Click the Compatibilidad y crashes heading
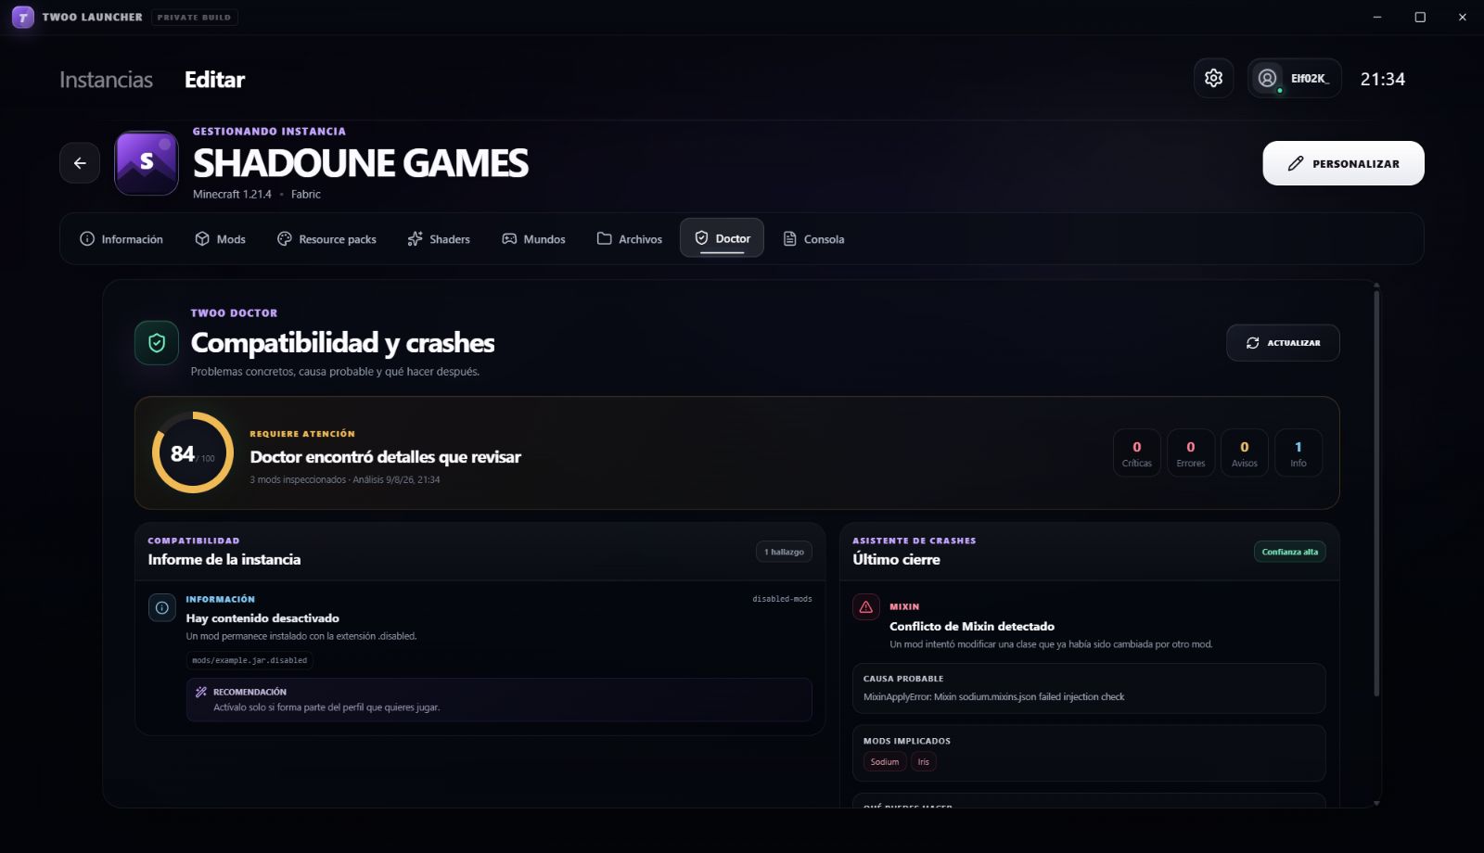 pos(342,343)
